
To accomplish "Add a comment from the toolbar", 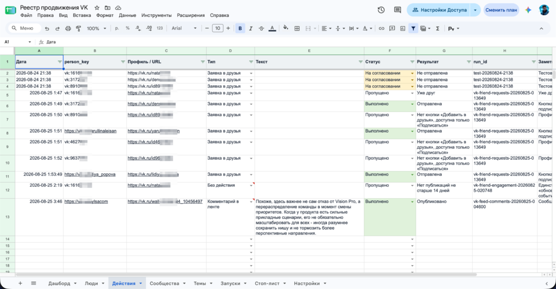I will click(x=392, y=28).
